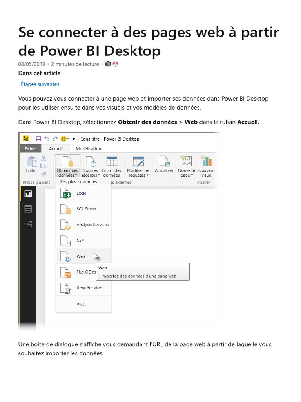Open the Fichier tab
This screenshot has width=301, height=402.
[x=31, y=149]
